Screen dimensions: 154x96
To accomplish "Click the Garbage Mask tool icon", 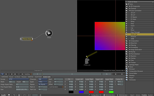I will (x=126, y=65).
